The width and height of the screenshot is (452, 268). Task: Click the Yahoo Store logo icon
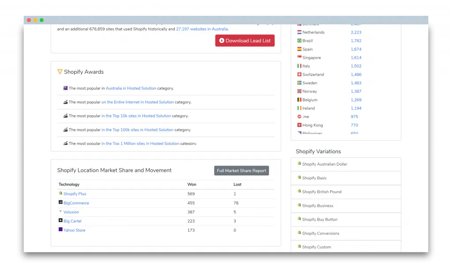click(x=60, y=230)
